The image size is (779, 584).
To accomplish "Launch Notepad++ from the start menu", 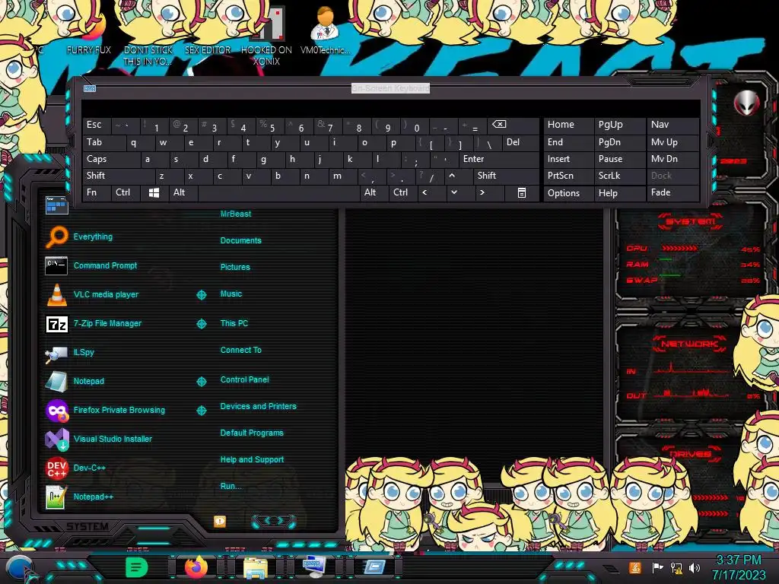I will (93, 497).
